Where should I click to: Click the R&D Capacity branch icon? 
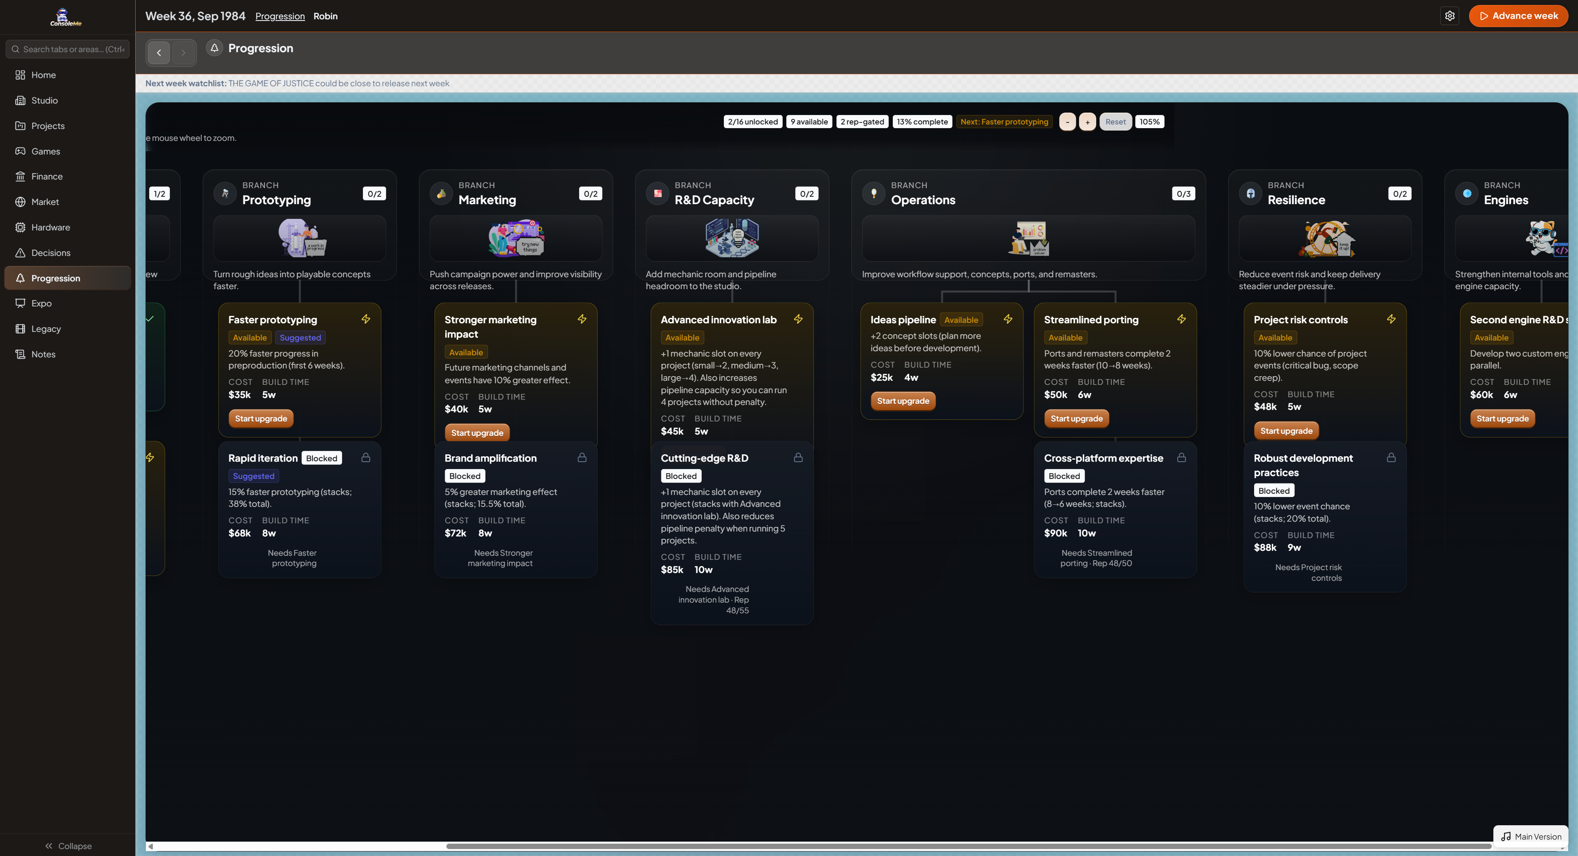pos(657,193)
